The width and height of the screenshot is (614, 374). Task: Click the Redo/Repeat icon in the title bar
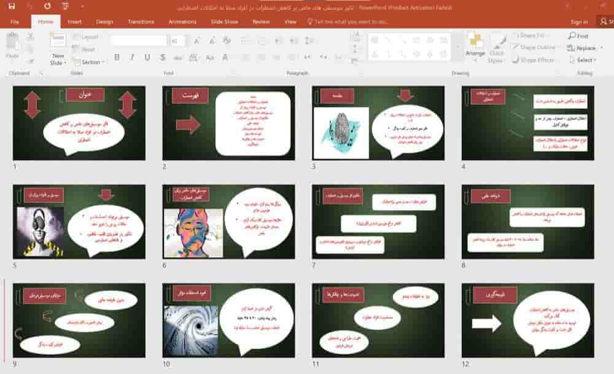pyautogui.click(x=47, y=6)
